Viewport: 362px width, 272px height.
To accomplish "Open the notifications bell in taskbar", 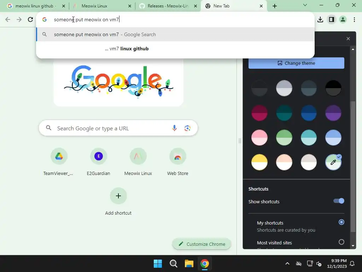I will point(352,263).
